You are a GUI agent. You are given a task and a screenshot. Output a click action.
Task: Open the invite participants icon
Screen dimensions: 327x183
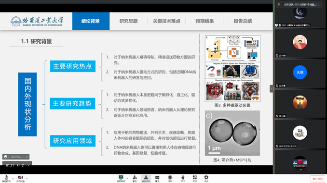point(135,179)
